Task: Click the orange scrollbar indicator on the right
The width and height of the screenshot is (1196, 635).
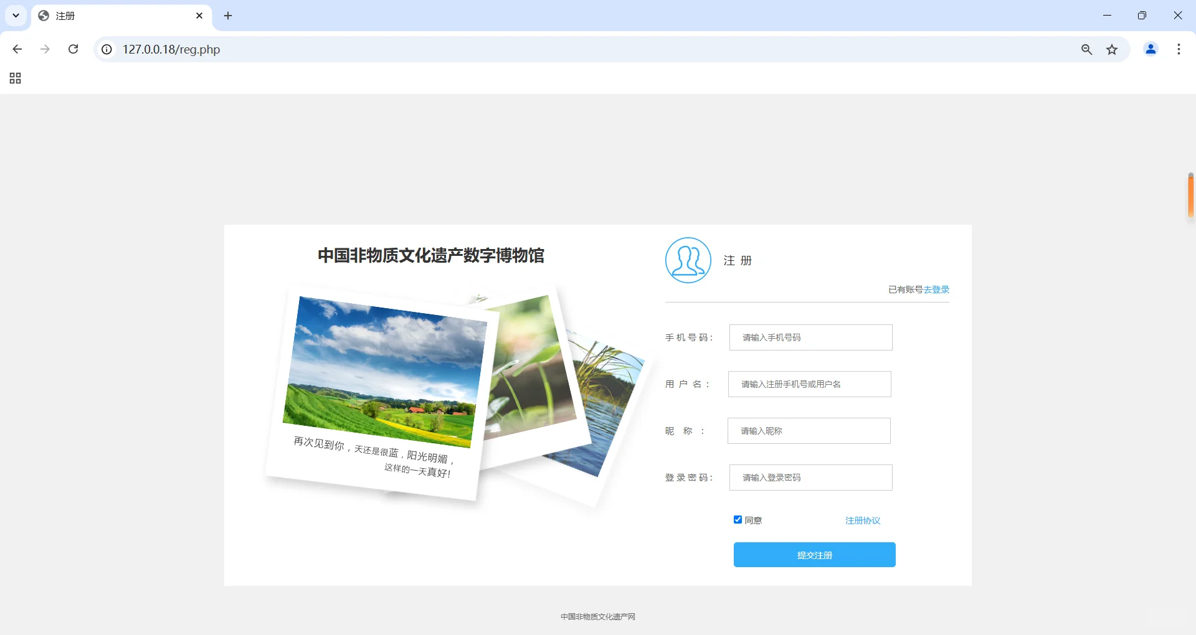Action: tap(1190, 195)
